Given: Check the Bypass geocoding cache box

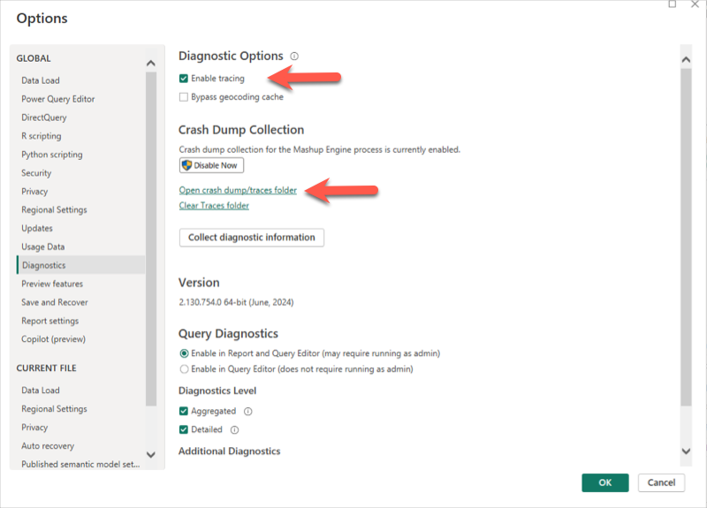Looking at the screenshot, I should (184, 97).
